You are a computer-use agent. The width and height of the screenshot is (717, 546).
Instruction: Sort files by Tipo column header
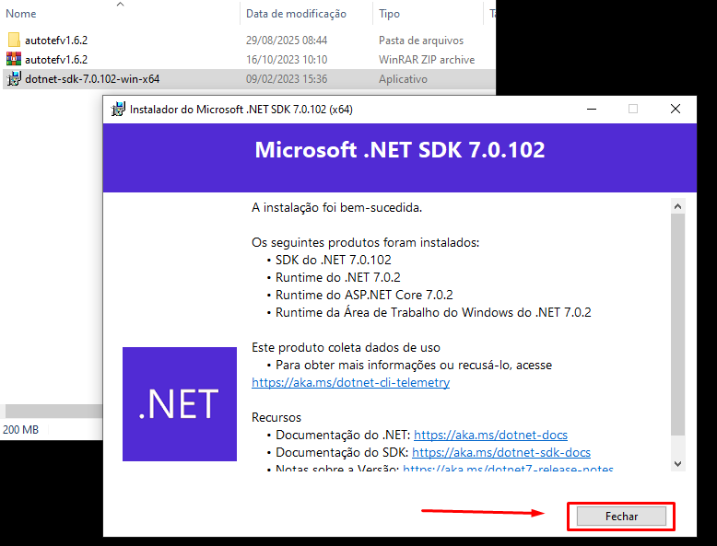(389, 14)
